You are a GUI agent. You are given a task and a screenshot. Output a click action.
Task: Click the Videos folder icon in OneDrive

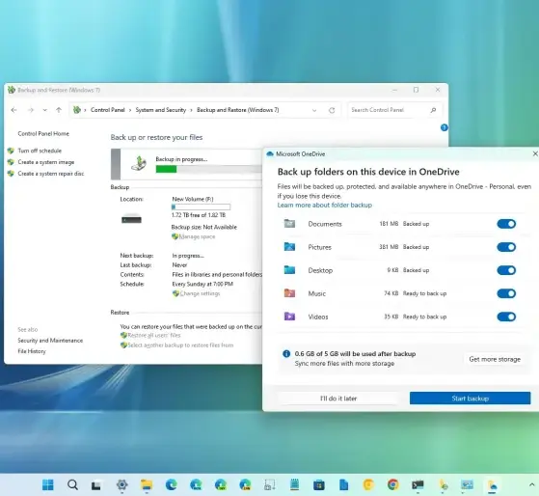click(x=289, y=317)
